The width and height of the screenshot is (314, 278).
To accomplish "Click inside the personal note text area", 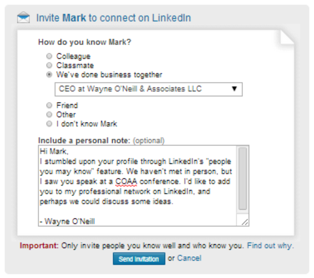I will (138, 186).
